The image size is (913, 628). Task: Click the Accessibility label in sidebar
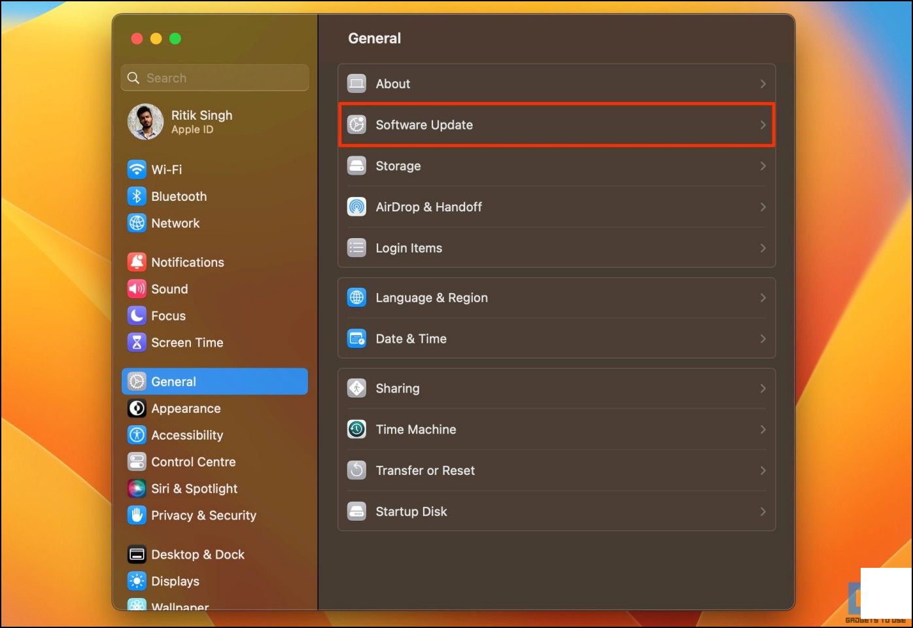pyautogui.click(x=187, y=435)
